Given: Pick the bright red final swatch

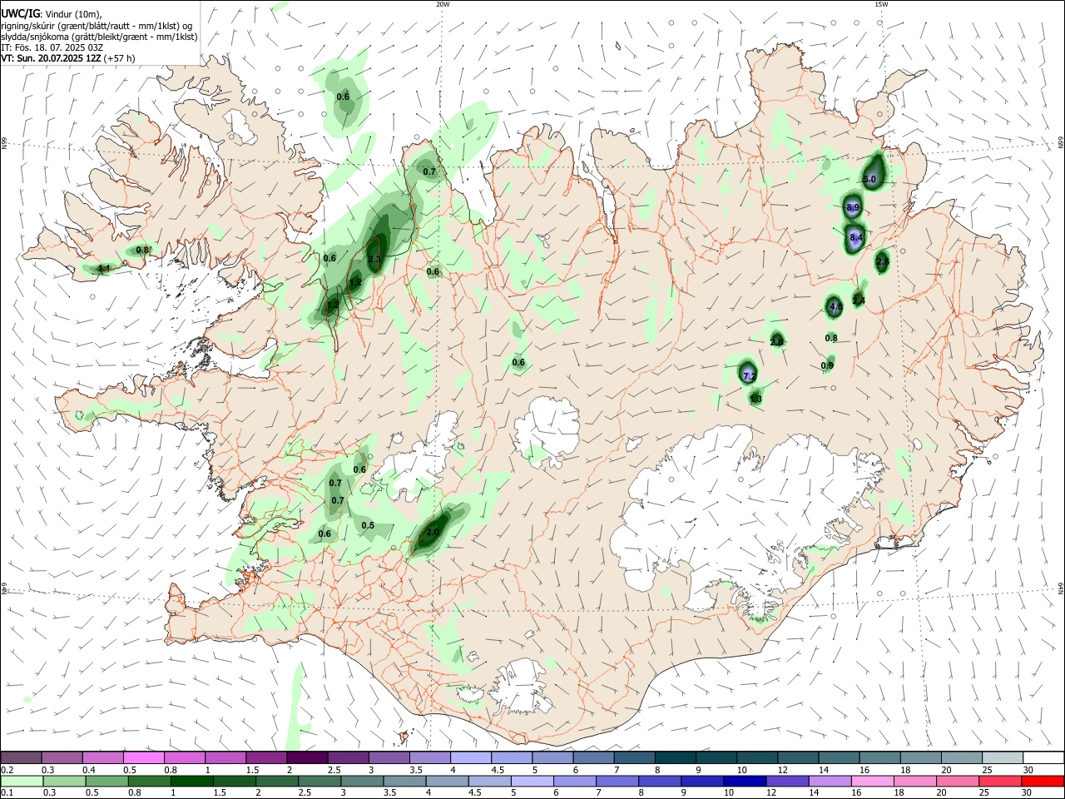Looking at the screenshot, I should 1042,781.
